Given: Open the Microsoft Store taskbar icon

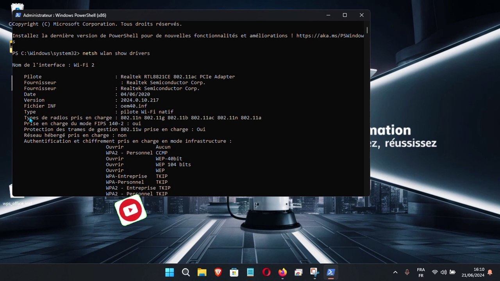Looking at the screenshot, I should point(234,272).
